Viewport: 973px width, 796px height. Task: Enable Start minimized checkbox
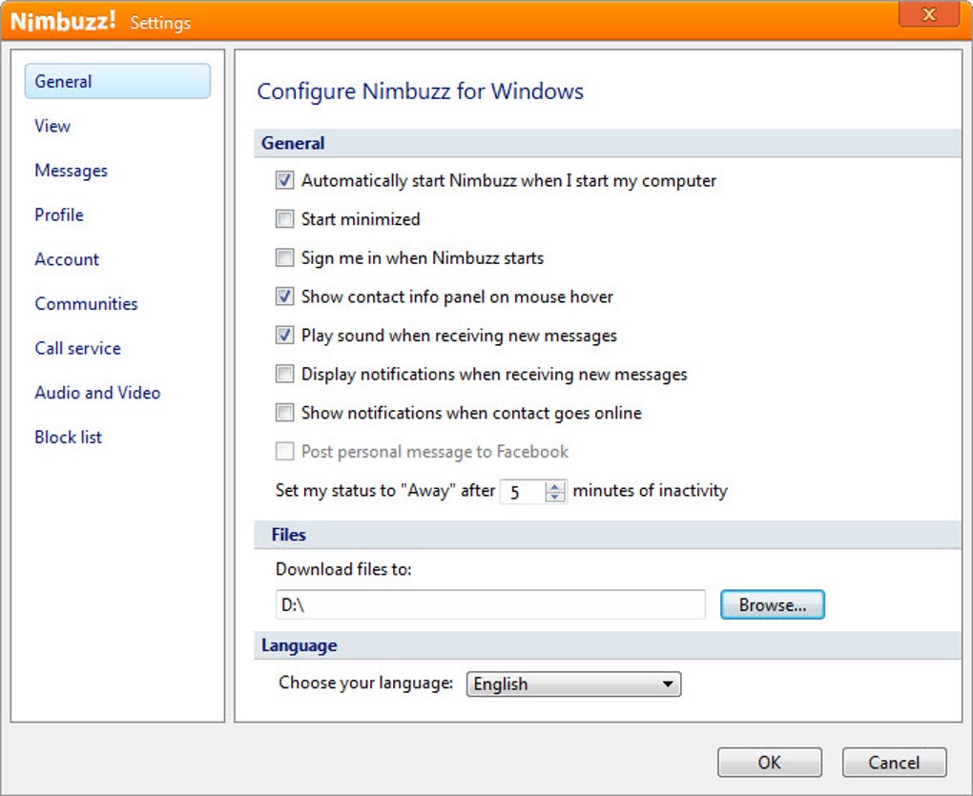click(x=284, y=219)
